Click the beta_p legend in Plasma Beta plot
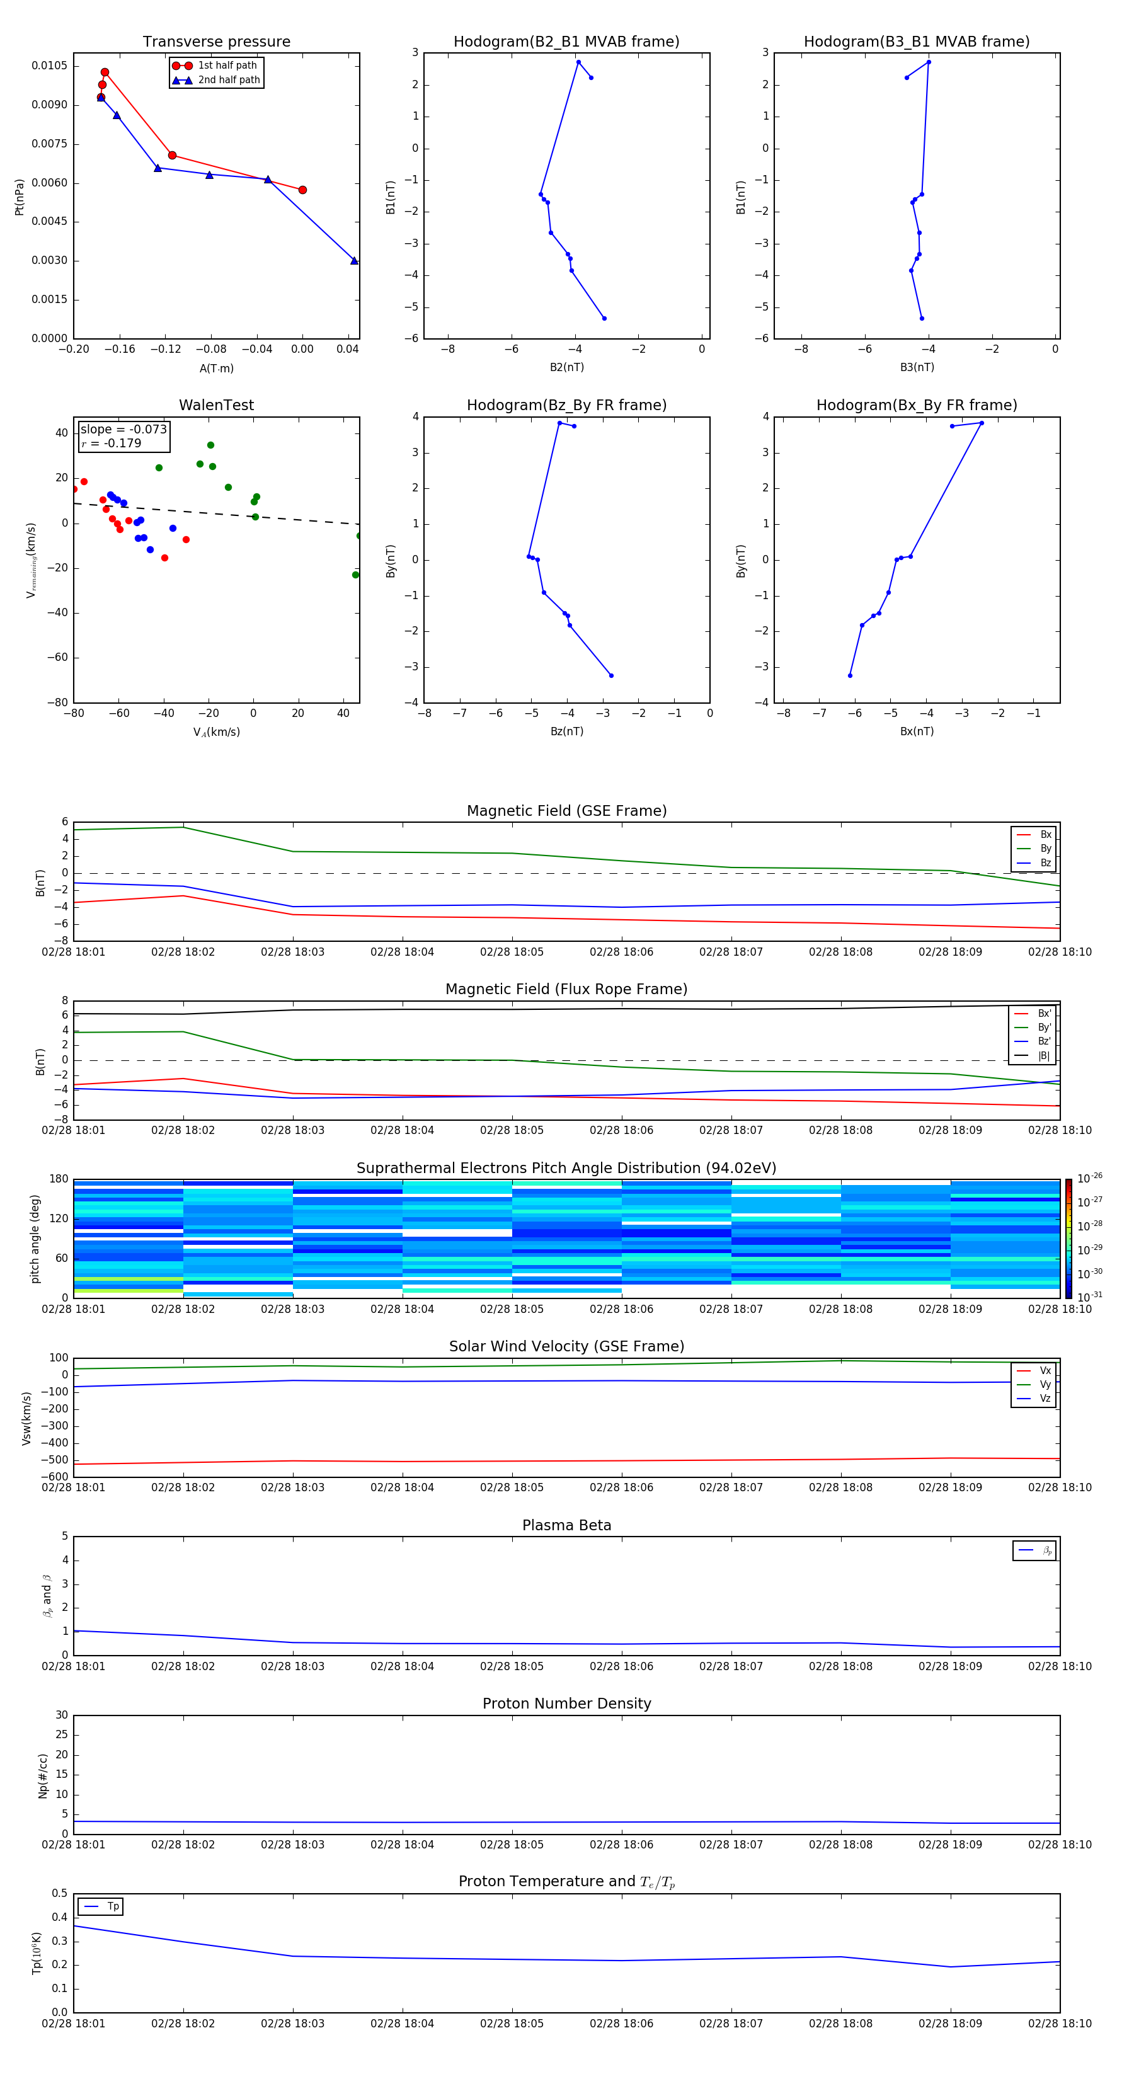The width and height of the screenshot is (1134, 2079). pyautogui.click(x=1034, y=1550)
